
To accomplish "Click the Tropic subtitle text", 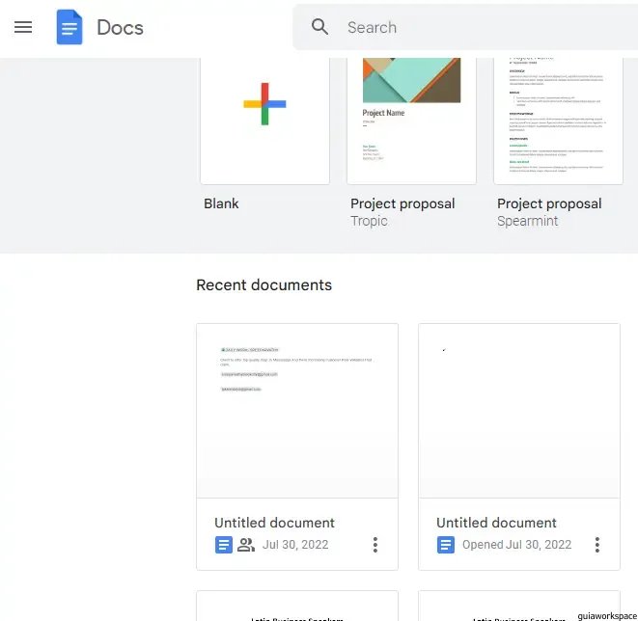I will point(369,221).
